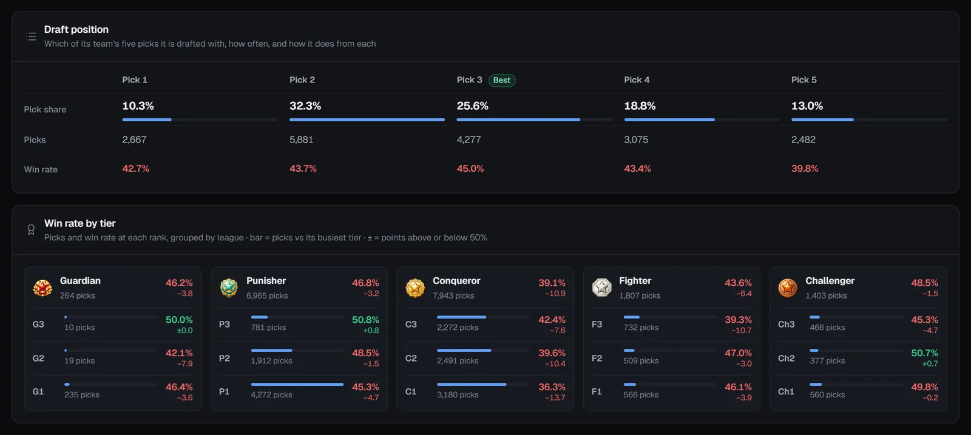The image size is (971, 435).
Task: Click the 3,075 picks value under Pick 4
Action: tap(636, 140)
